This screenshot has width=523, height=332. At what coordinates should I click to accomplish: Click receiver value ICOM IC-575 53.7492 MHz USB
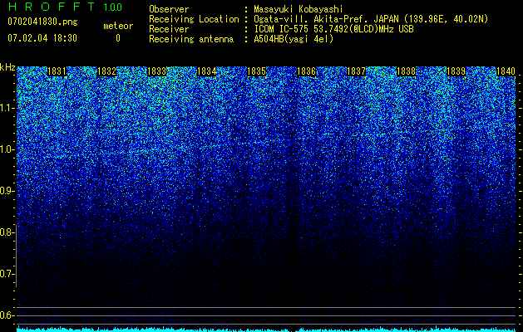tap(333, 29)
